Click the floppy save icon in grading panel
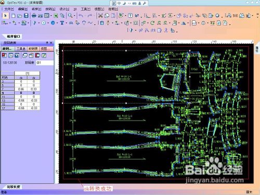The height and width of the screenshot is (195, 260). pyautogui.click(x=17, y=56)
